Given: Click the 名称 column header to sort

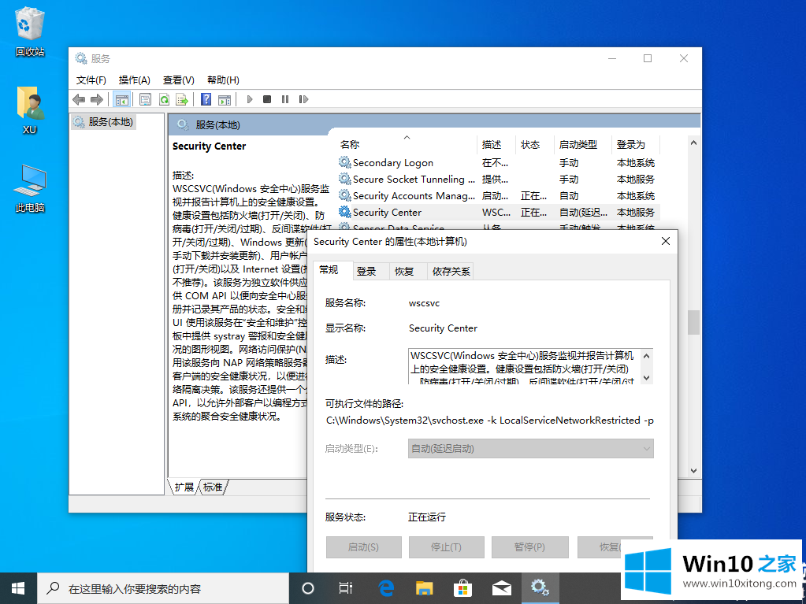Looking at the screenshot, I should pos(350,145).
